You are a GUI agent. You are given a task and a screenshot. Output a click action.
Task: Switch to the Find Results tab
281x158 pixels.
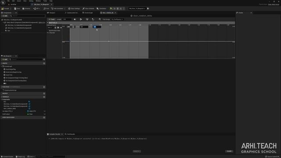point(70,134)
